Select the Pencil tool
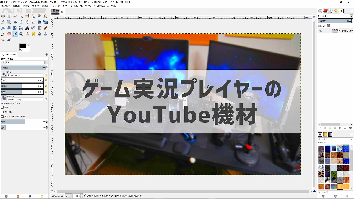 tap(46, 28)
